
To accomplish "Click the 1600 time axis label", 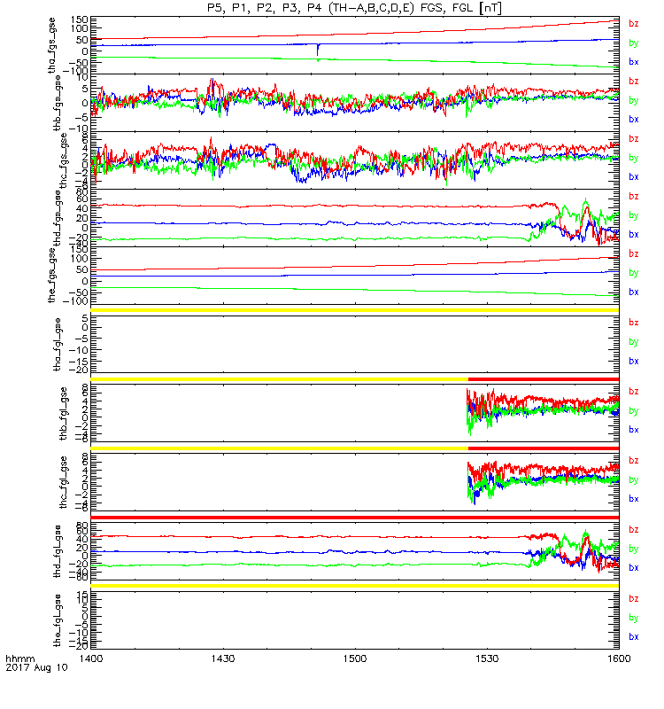I will 619,658.
